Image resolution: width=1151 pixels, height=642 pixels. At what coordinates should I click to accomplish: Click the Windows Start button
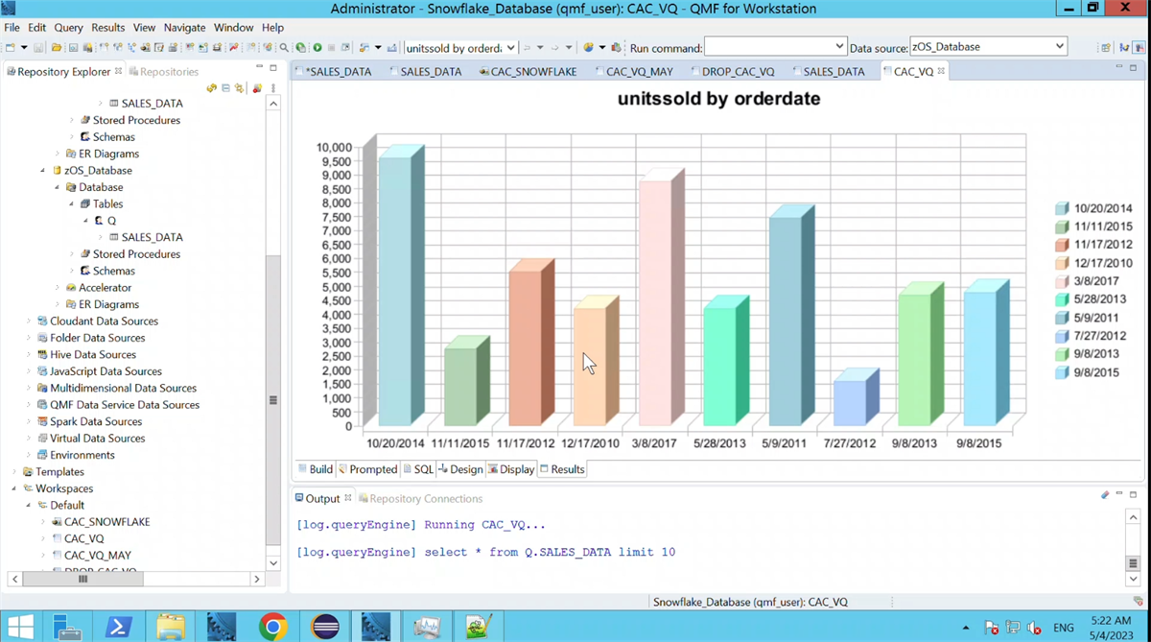click(19, 627)
